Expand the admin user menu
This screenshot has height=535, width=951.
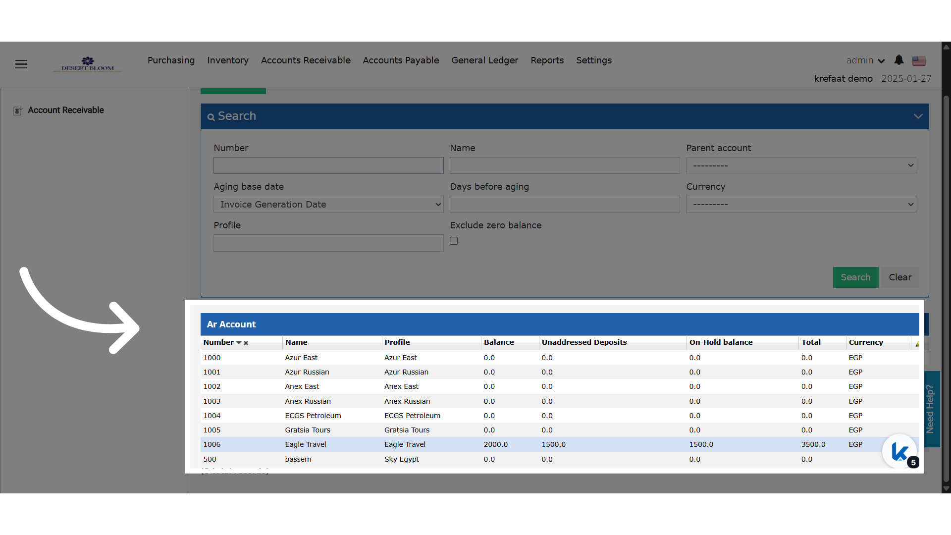(865, 60)
